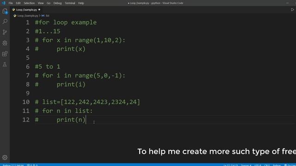Open errors and warnings count in status bar
Viewport: 296px width, 166px height.
pos(32,165)
